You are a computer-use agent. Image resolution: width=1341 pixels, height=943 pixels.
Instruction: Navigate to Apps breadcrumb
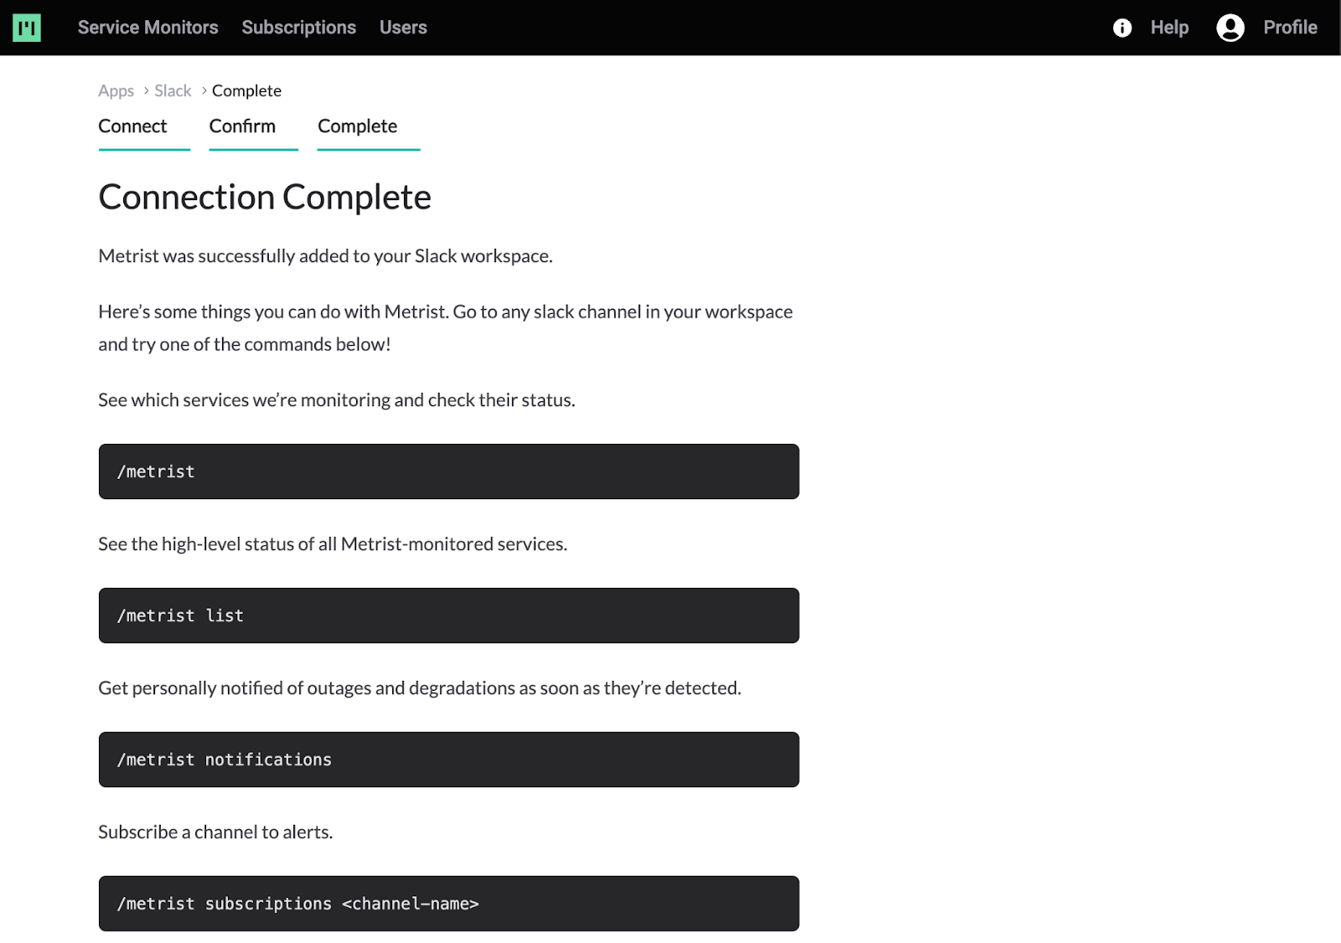[116, 90]
